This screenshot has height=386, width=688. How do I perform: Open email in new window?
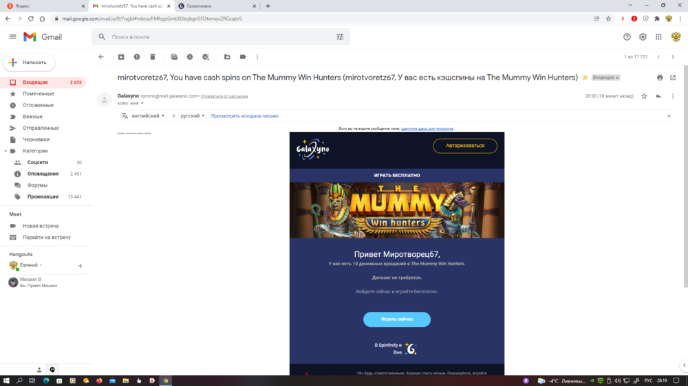pos(673,78)
